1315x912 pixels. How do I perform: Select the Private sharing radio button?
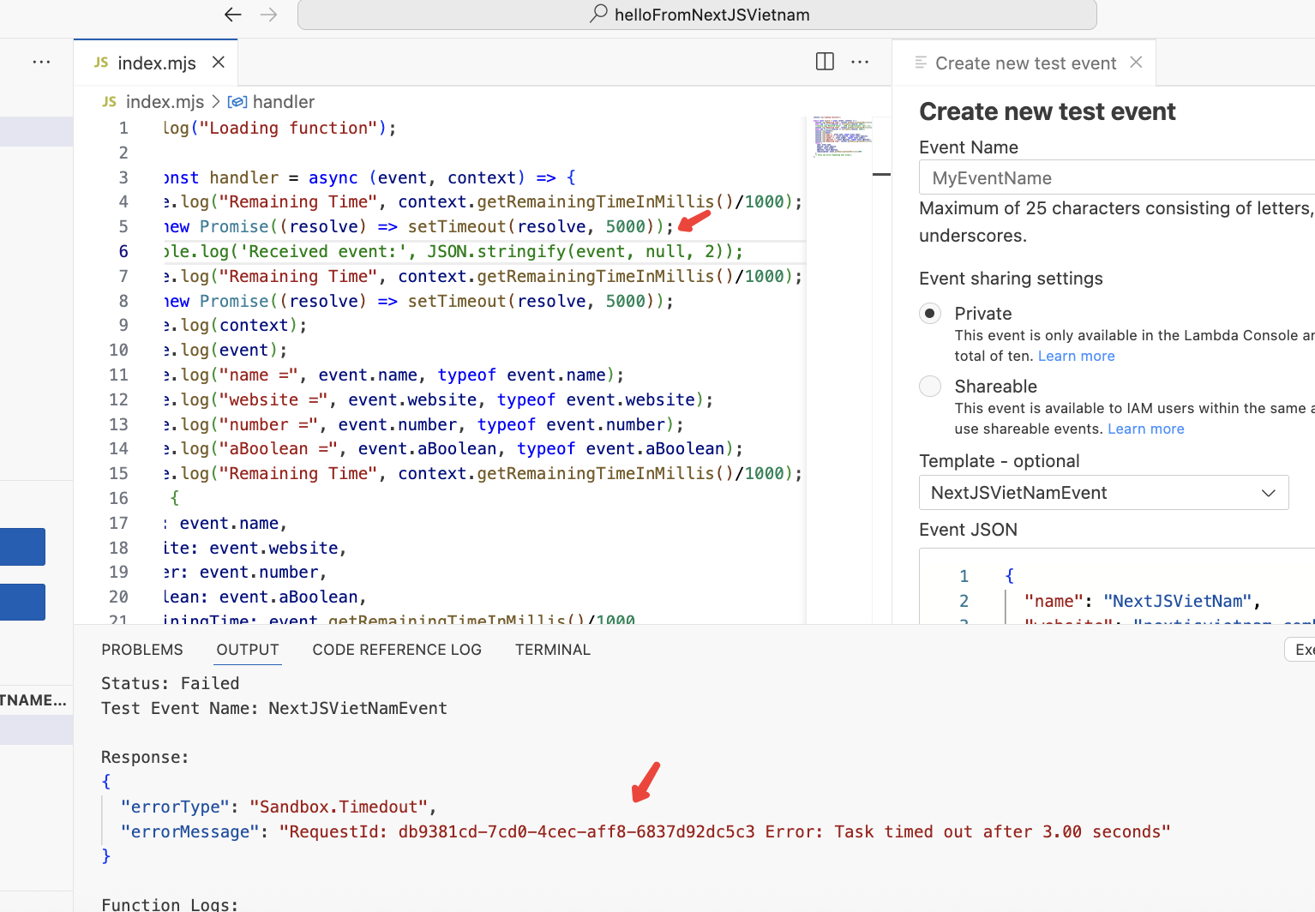[x=930, y=314]
